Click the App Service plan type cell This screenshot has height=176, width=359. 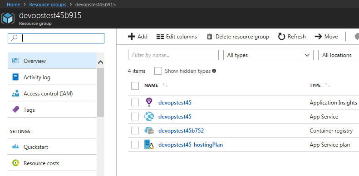tap(329, 144)
